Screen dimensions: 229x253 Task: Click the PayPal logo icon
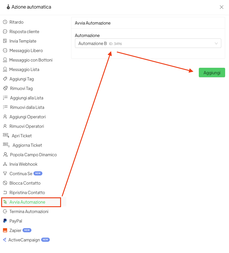pyautogui.click(x=5, y=221)
